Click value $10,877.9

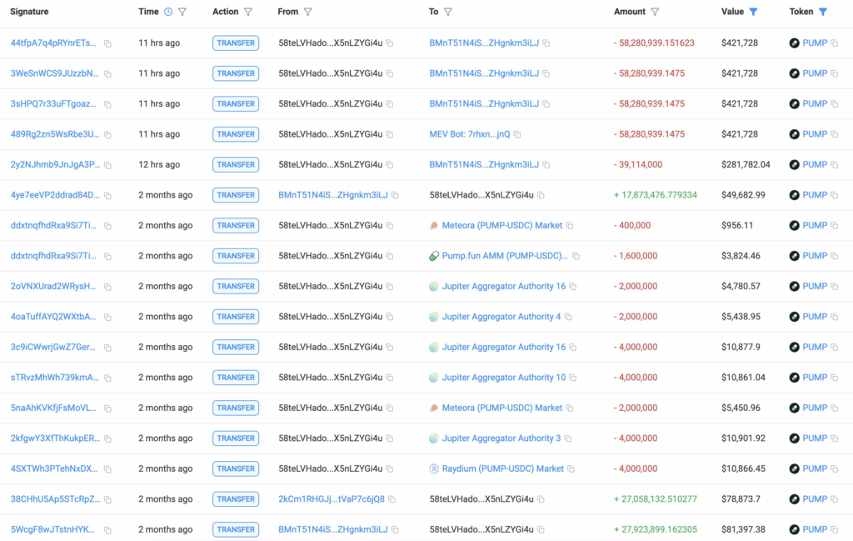(741, 347)
